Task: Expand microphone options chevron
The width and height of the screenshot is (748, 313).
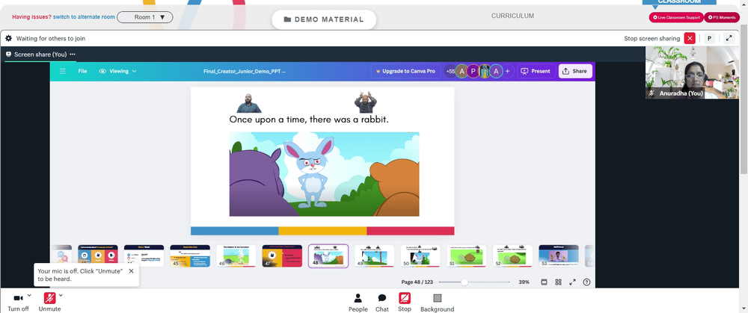Action: tap(61, 295)
